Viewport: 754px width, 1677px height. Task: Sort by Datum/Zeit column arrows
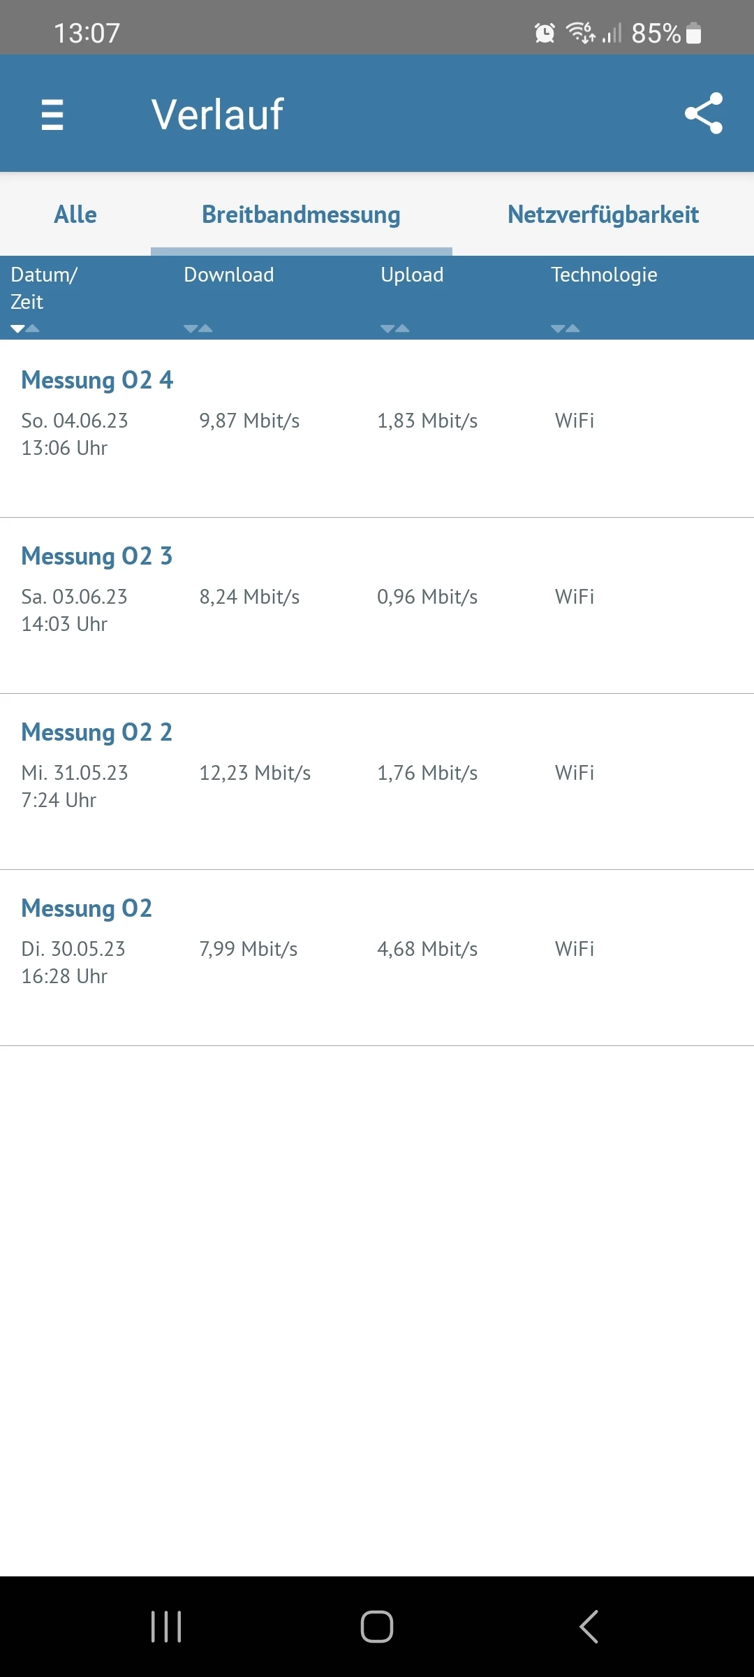click(x=25, y=328)
